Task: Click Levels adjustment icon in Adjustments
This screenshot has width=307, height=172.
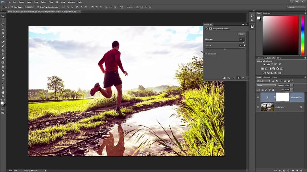Action: click(268, 64)
